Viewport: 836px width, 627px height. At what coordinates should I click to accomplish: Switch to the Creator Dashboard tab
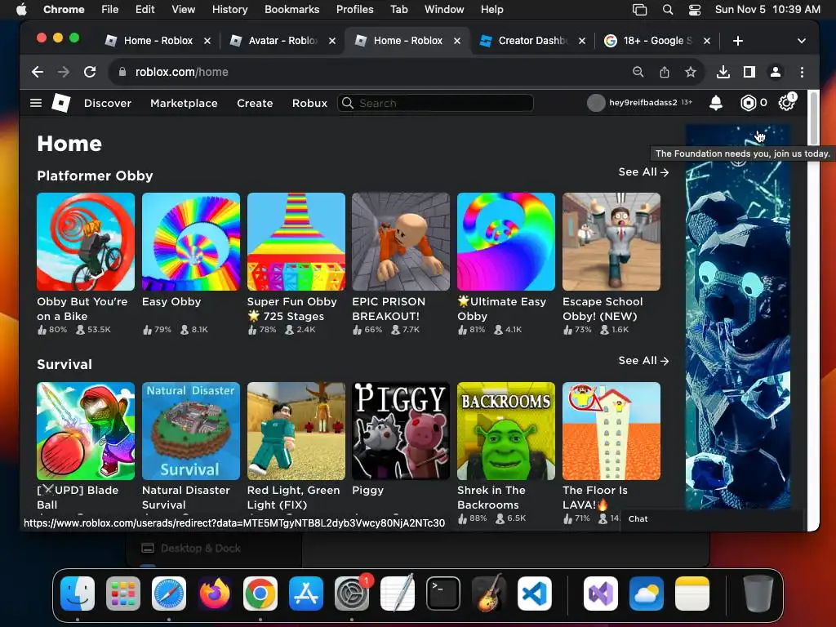[531, 41]
